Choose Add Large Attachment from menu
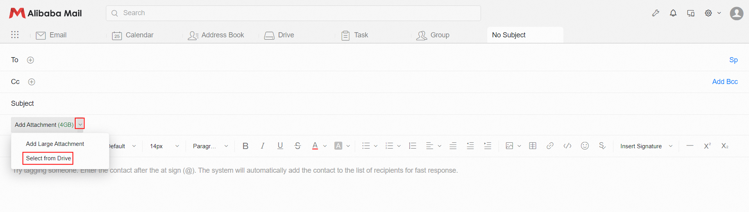Viewport: 749px width, 212px height. point(55,144)
